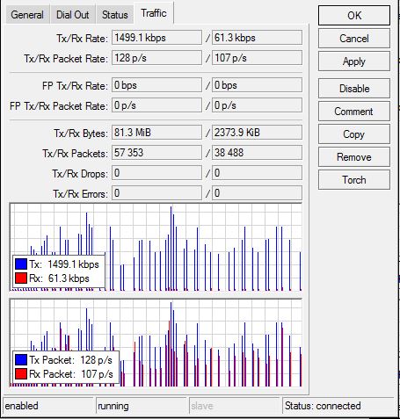400x419 pixels.
Task: Launch the Torch tool
Action: 354,180
